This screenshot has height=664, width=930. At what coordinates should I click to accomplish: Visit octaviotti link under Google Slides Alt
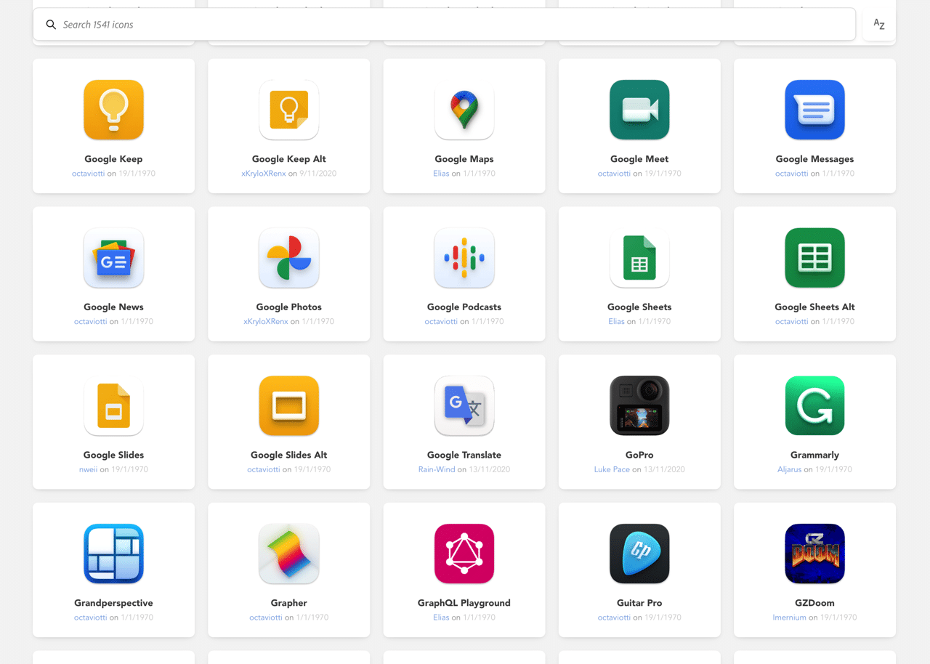[264, 469]
